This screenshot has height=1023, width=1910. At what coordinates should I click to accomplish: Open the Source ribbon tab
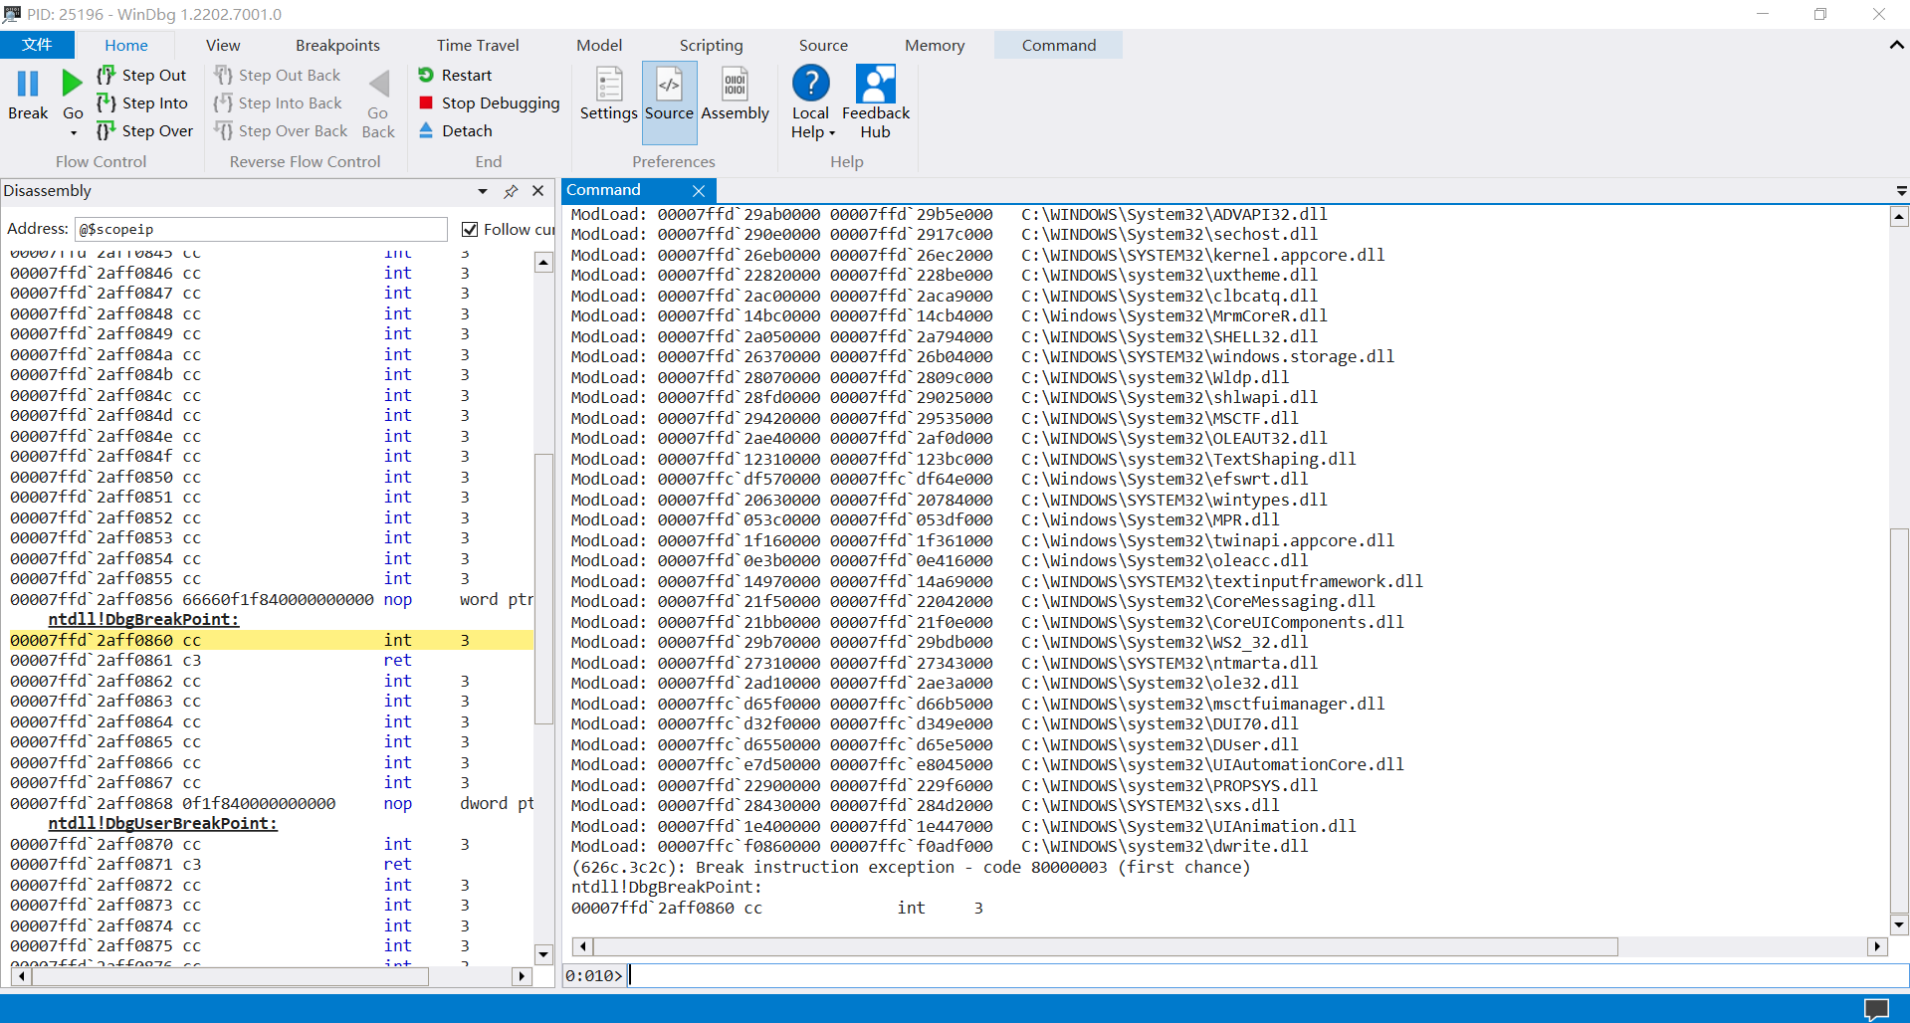[x=823, y=45]
